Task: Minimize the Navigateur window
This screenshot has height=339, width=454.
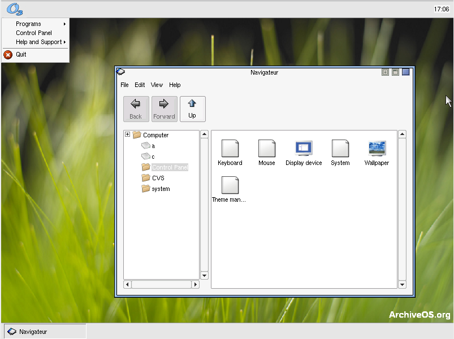Action: 385,72
